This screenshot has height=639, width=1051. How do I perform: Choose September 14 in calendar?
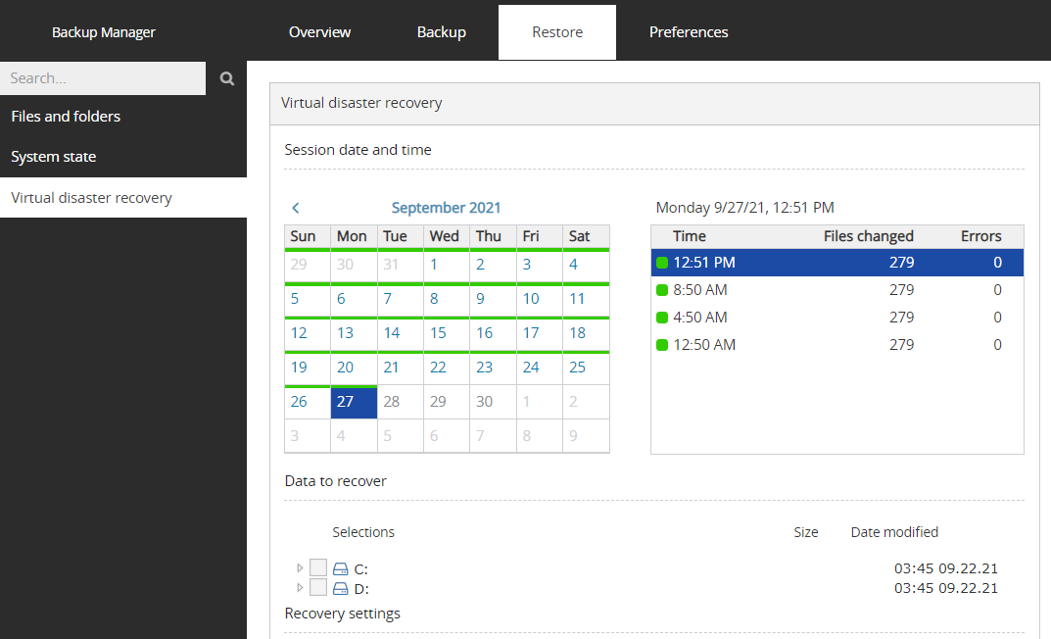click(401, 334)
